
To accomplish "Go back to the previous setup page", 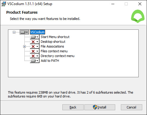I will click(73, 107).
